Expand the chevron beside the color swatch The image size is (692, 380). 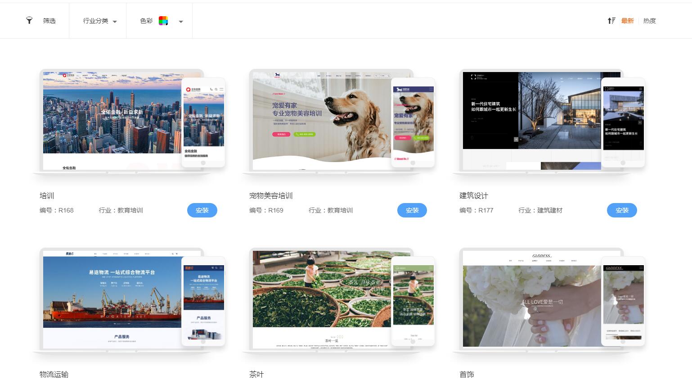click(x=181, y=22)
